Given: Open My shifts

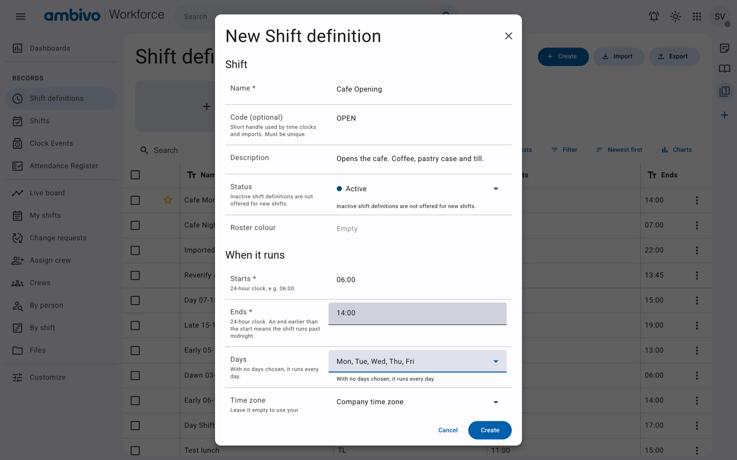Looking at the screenshot, I should [x=61, y=215].
